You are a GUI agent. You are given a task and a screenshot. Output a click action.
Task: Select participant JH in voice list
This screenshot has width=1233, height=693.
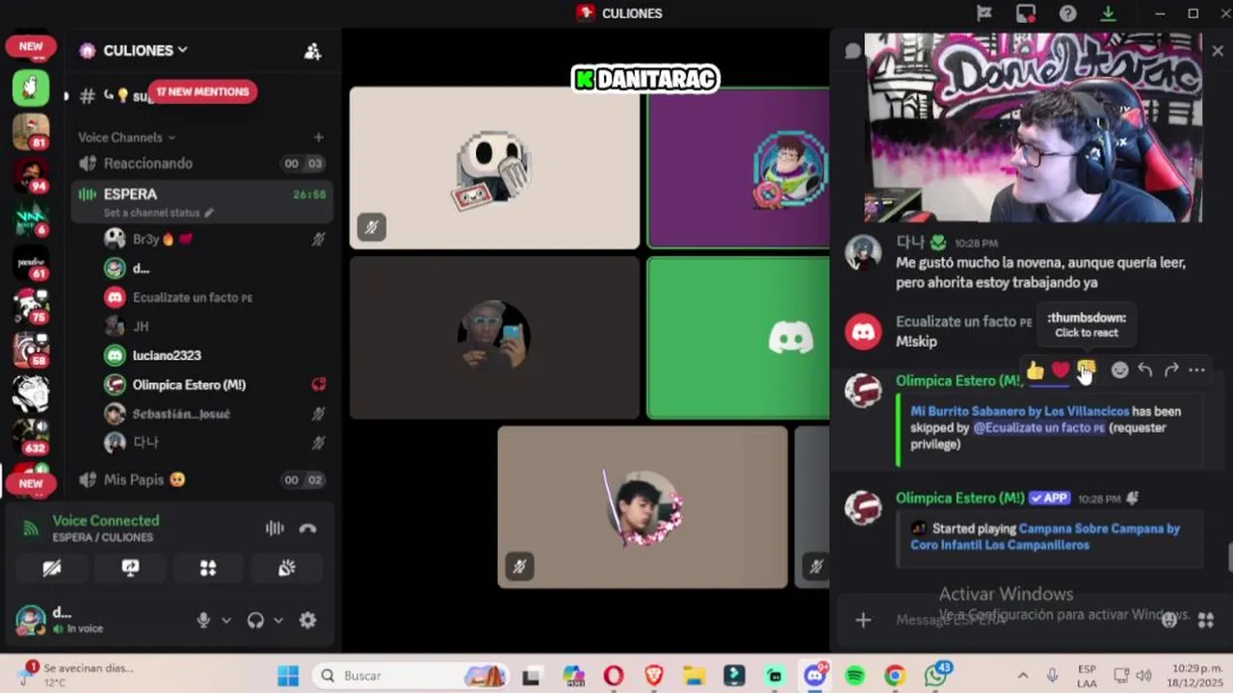tap(217, 326)
